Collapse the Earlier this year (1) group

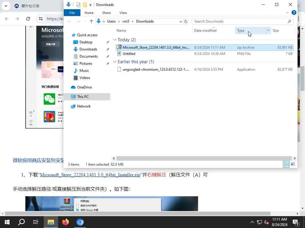click(x=115, y=62)
